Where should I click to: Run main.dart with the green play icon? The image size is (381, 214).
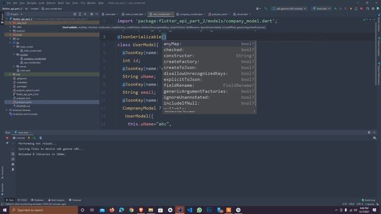(x=336, y=8)
